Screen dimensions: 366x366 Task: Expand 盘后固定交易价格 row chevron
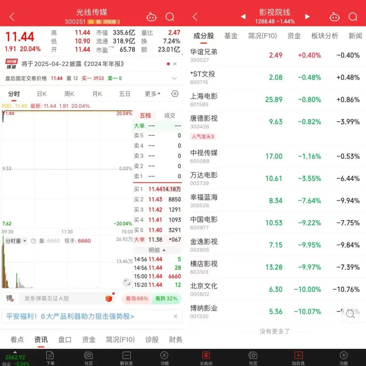(x=174, y=78)
